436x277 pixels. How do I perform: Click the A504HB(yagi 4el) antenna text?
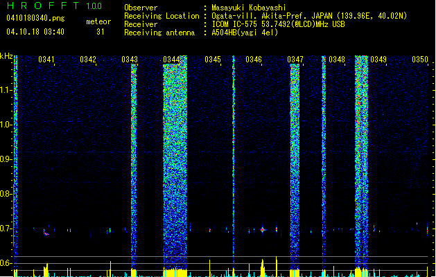[245, 33]
